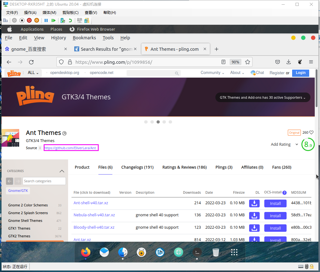Open the Gnome Shell Themes category

pos(25,221)
